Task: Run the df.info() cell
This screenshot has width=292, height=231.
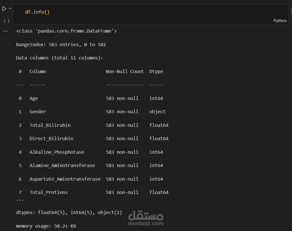Action: [4, 9]
